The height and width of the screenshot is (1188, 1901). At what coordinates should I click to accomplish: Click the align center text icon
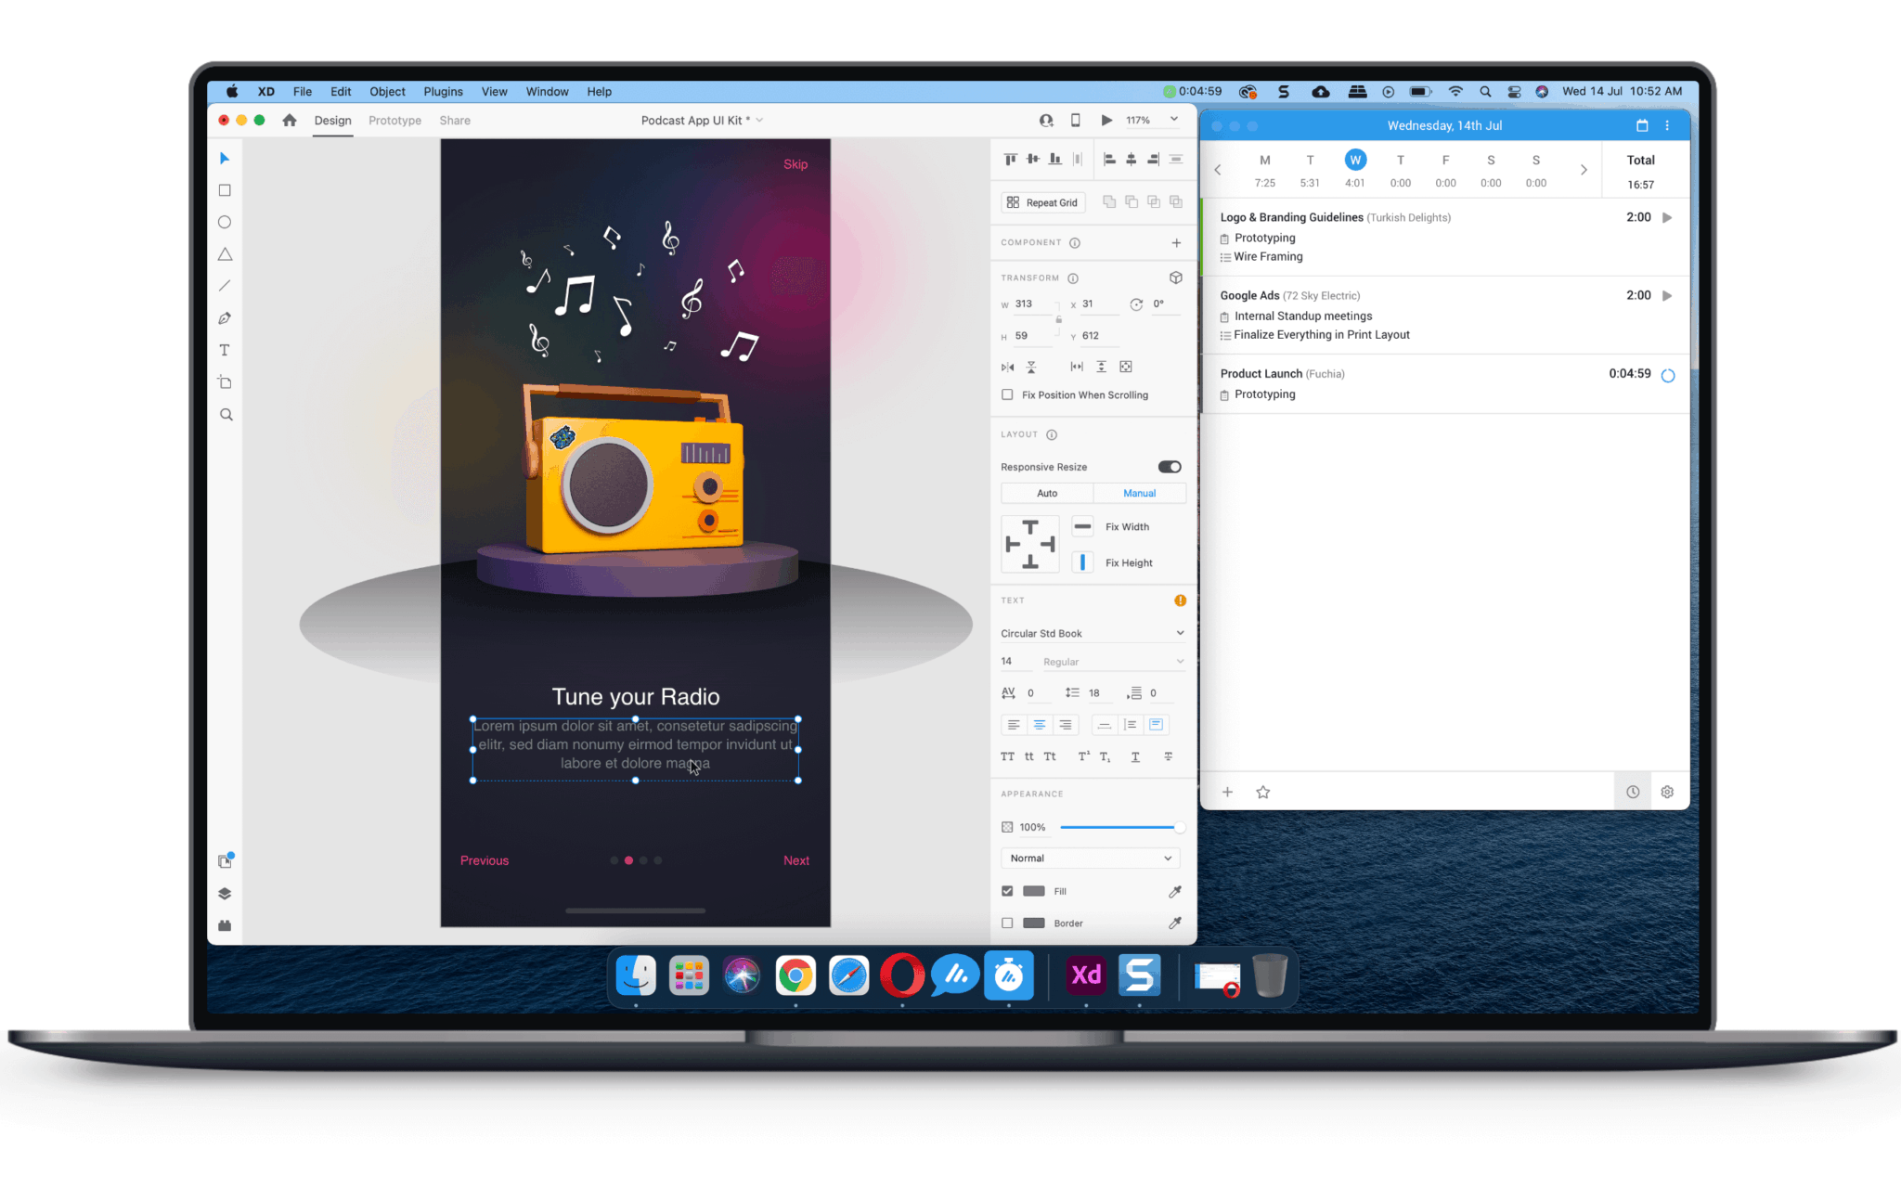pos(1039,725)
